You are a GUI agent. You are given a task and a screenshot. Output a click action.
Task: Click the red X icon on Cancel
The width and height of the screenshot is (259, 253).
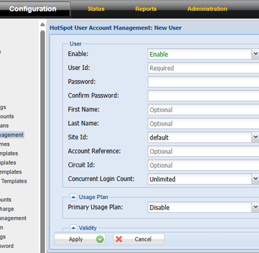coord(119,239)
